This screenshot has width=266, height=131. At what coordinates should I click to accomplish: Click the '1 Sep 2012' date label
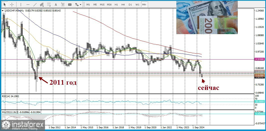tap(54, 127)
